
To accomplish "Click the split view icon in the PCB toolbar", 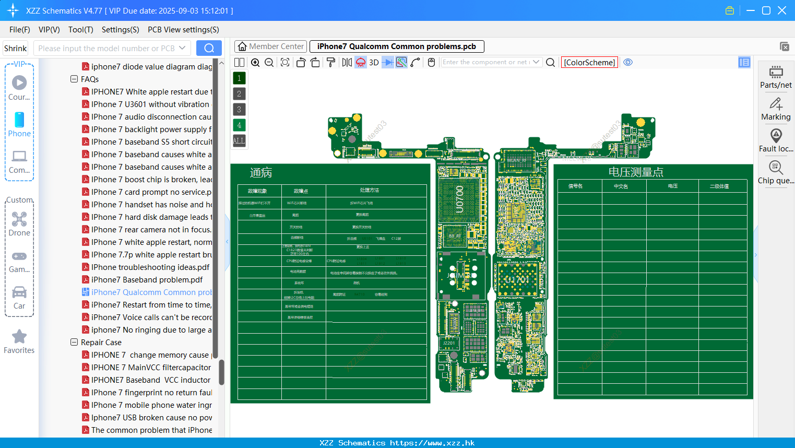I will click(x=239, y=62).
